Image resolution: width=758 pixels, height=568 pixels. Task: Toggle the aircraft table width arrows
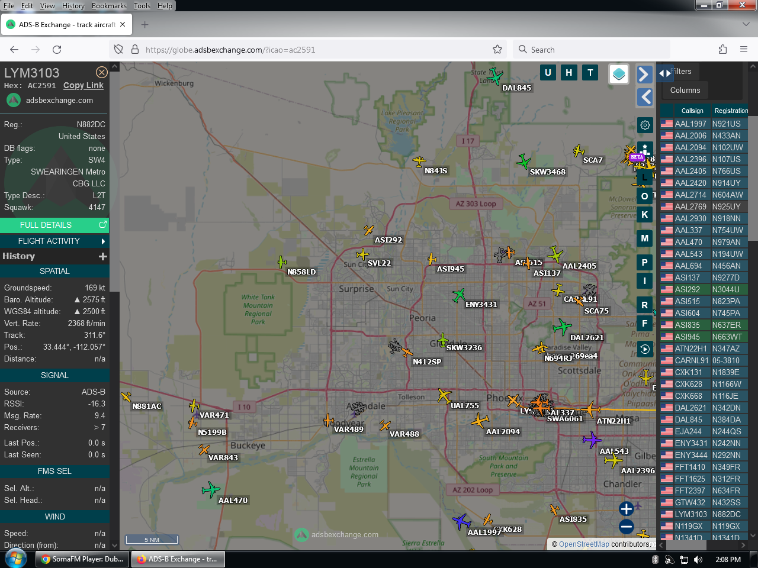pyautogui.click(x=665, y=73)
